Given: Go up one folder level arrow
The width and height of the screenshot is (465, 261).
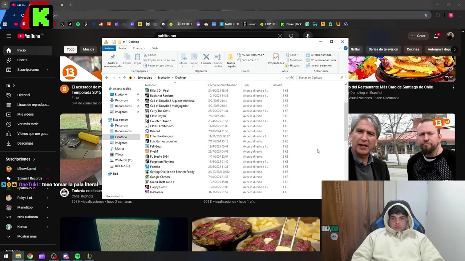Looking at the screenshot, I should click(x=125, y=78).
